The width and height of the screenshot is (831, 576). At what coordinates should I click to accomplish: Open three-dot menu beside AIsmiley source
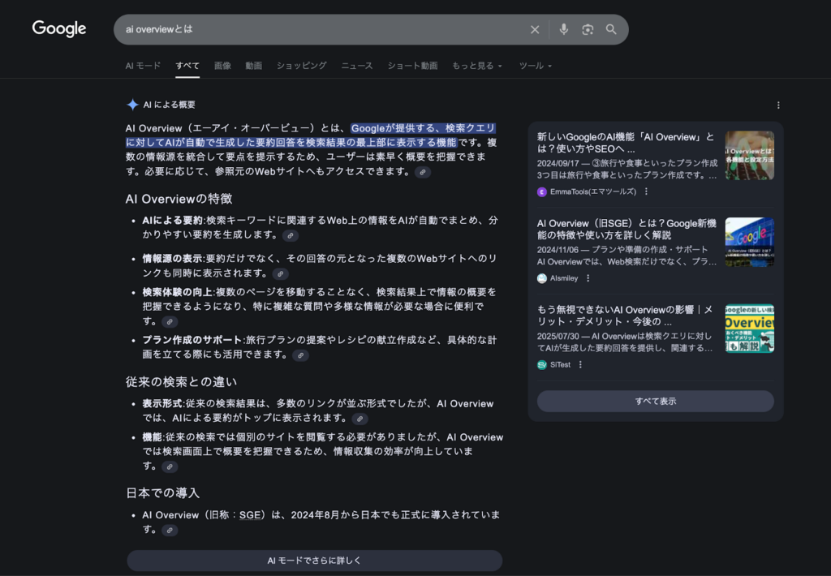click(x=588, y=278)
